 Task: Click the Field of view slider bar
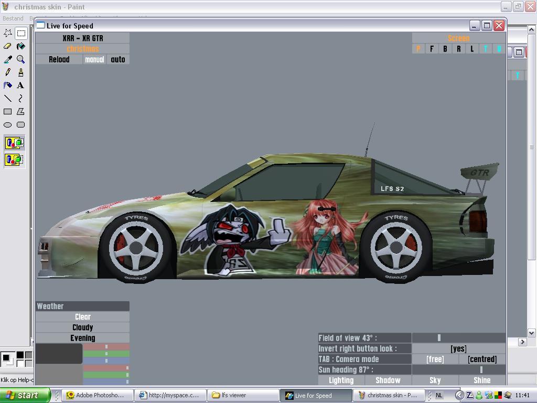tap(458, 338)
